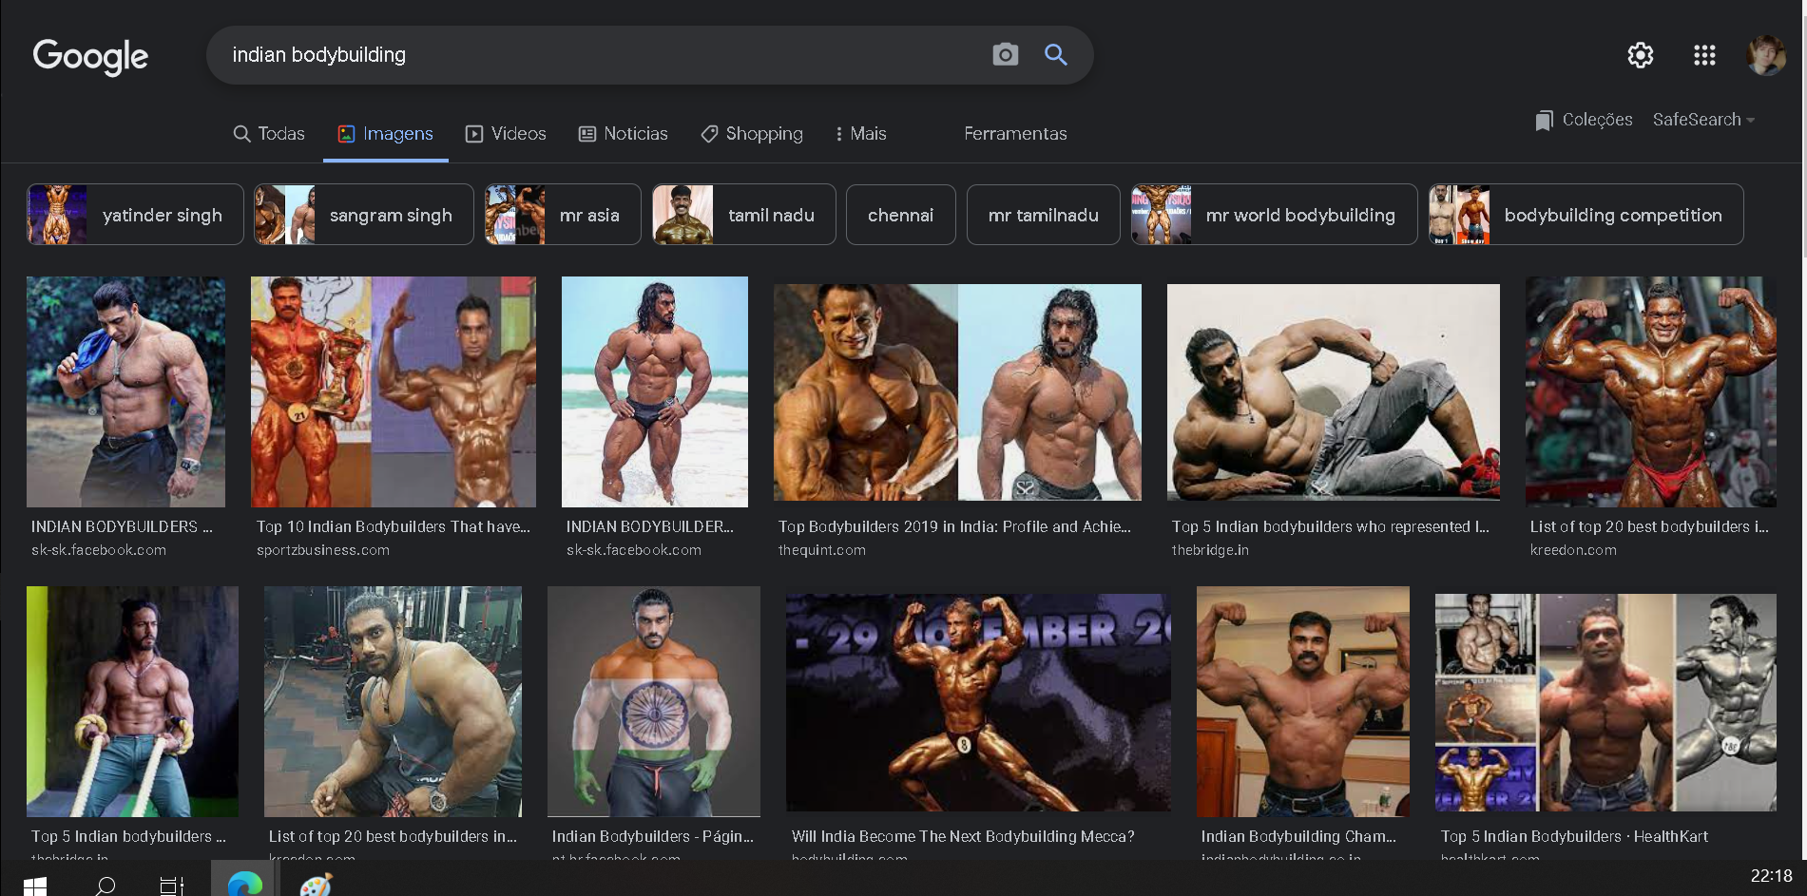This screenshot has width=1807, height=896.
Task: Open the thequint.com Top Bodybuilders 2019 image
Action: 957,392
